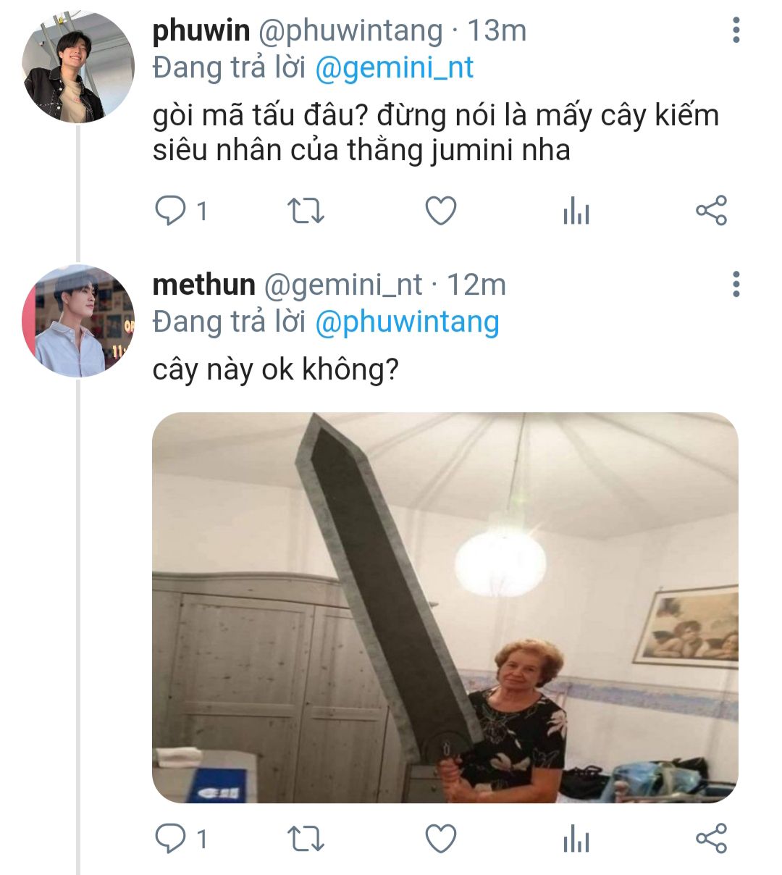Open phuwin's profile picture

[x=78, y=67]
